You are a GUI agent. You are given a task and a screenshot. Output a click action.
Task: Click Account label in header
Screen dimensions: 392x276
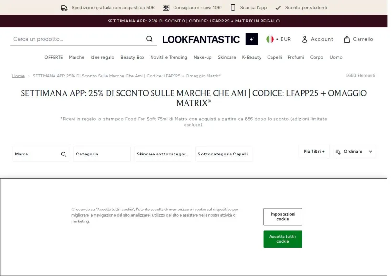click(322, 39)
